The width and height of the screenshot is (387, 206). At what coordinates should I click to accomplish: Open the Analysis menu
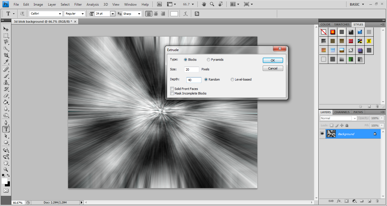pyautogui.click(x=93, y=4)
